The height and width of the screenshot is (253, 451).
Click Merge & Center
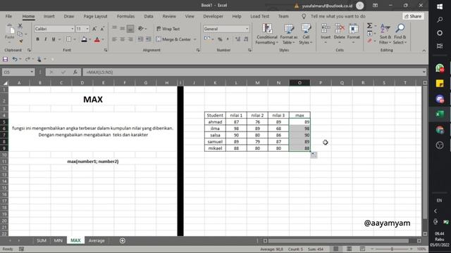tap(173, 39)
